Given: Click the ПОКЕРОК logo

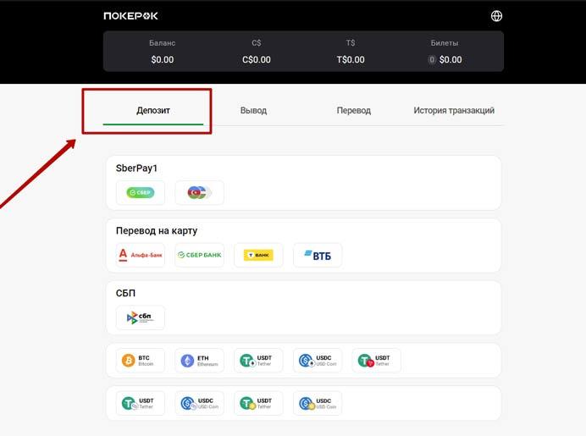Looking at the screenshot, I should click(x=130, y=16).
